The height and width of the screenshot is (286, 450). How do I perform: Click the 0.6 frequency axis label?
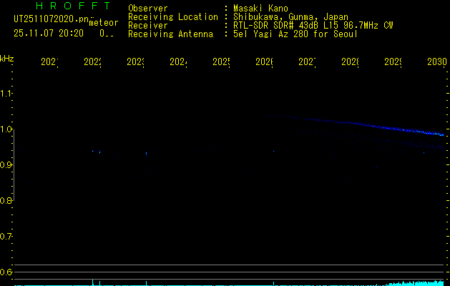tap(6, 272)
